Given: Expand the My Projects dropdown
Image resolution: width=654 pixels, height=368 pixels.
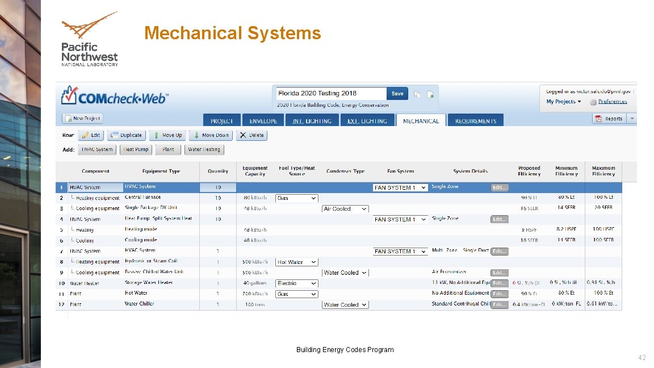Looking at the screenshot, I should coord(562,101).
